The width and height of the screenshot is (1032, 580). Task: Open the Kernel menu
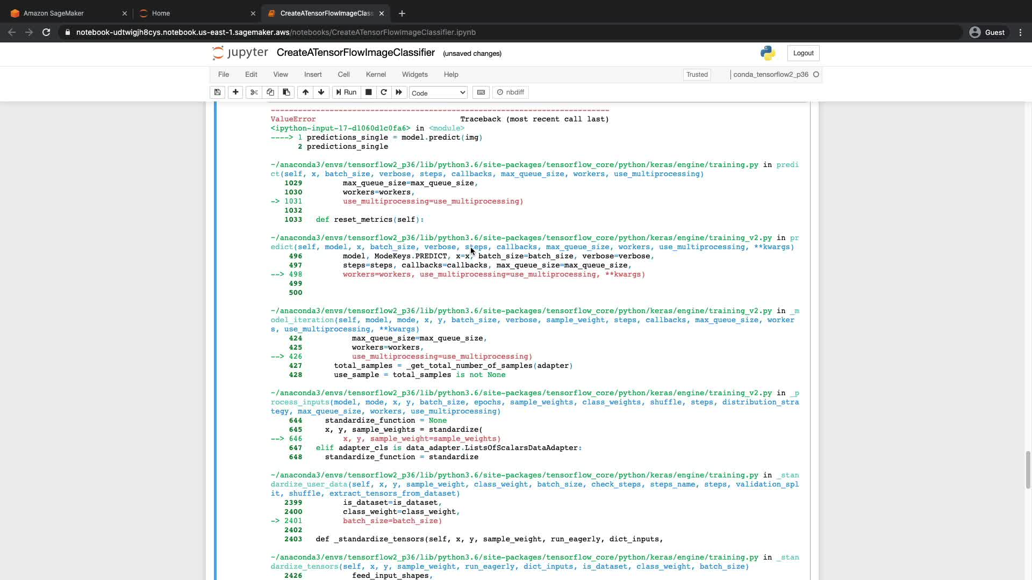[x=376, y=75]
